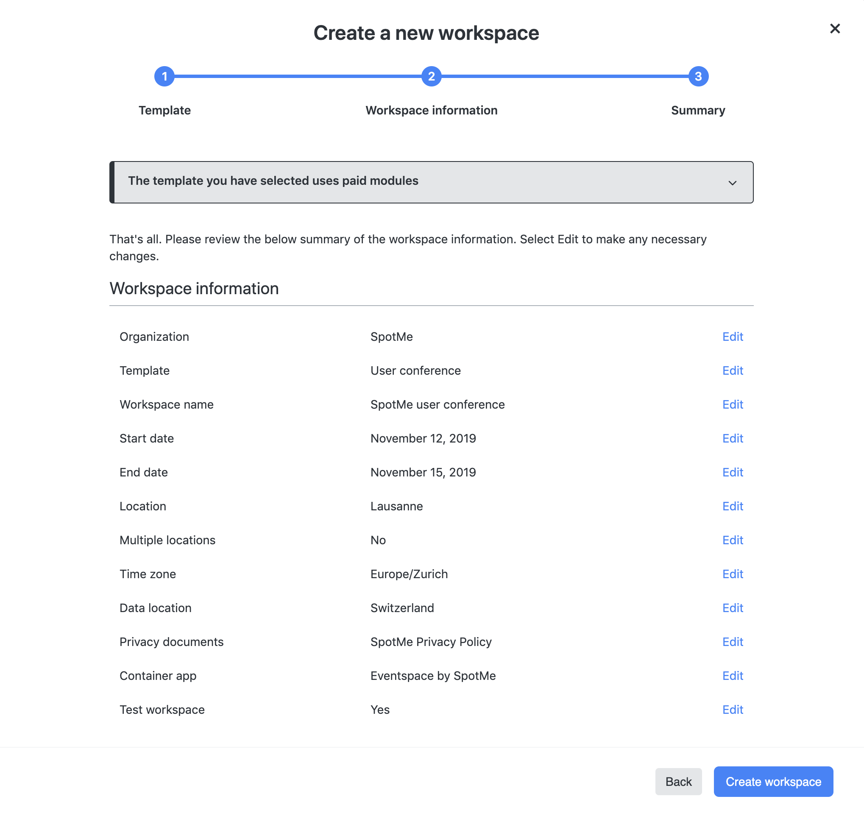Expand the paid modules notice chevron

[x=732, y=183]
